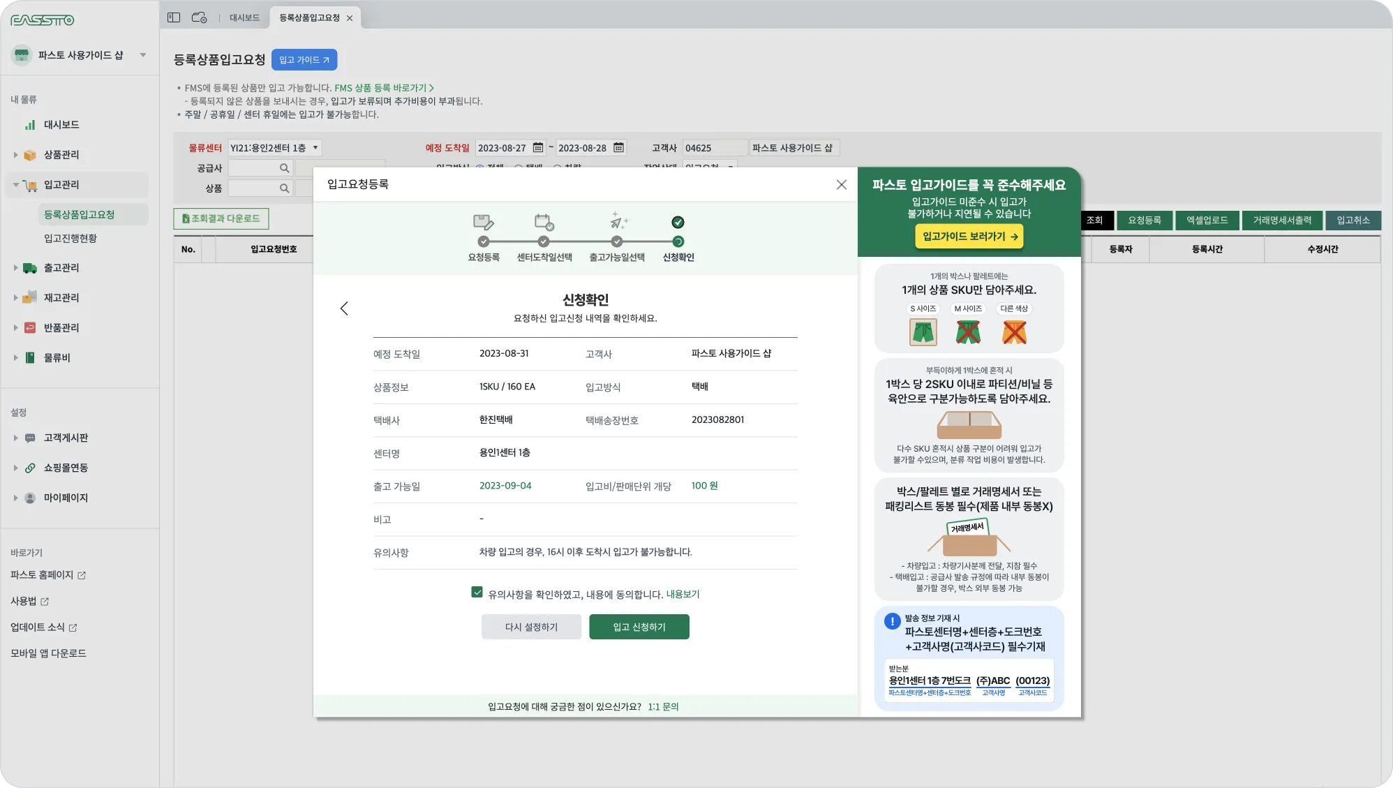1393x788 pixels.
Task: Click the 입고 신청하기 button
Action: point(639,627)
